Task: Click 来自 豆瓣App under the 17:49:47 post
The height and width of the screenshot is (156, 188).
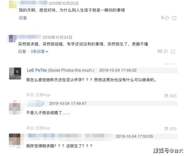Action: point(38,128)
